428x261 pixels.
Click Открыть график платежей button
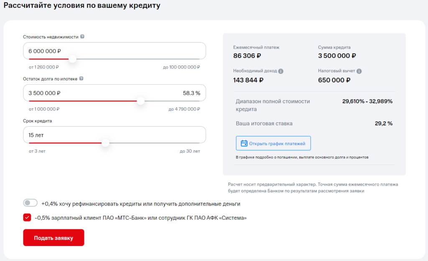[x=273, y=143]
